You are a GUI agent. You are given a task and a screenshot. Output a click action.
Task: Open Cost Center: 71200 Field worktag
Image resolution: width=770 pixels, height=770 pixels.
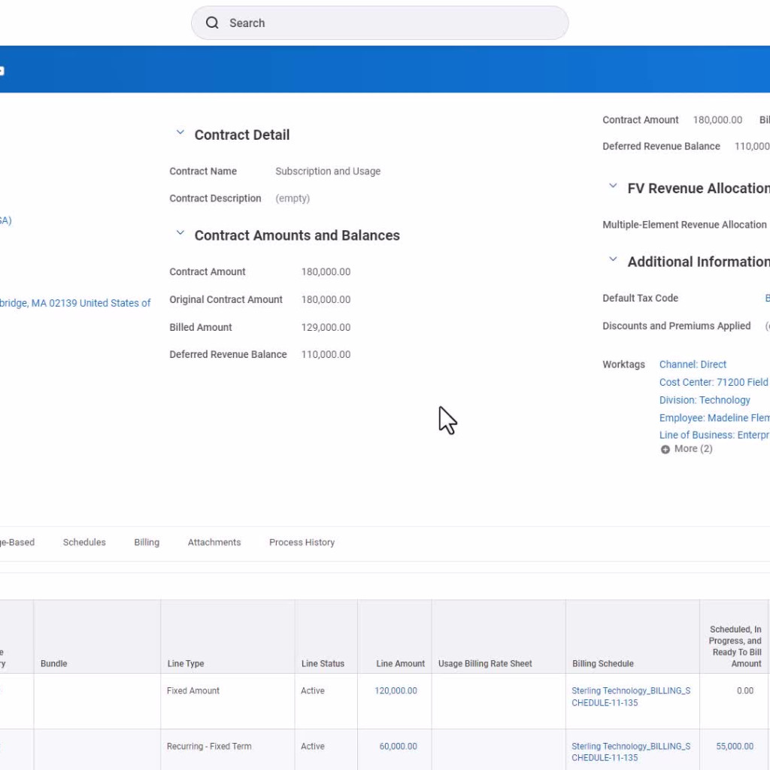coord(714,382)
